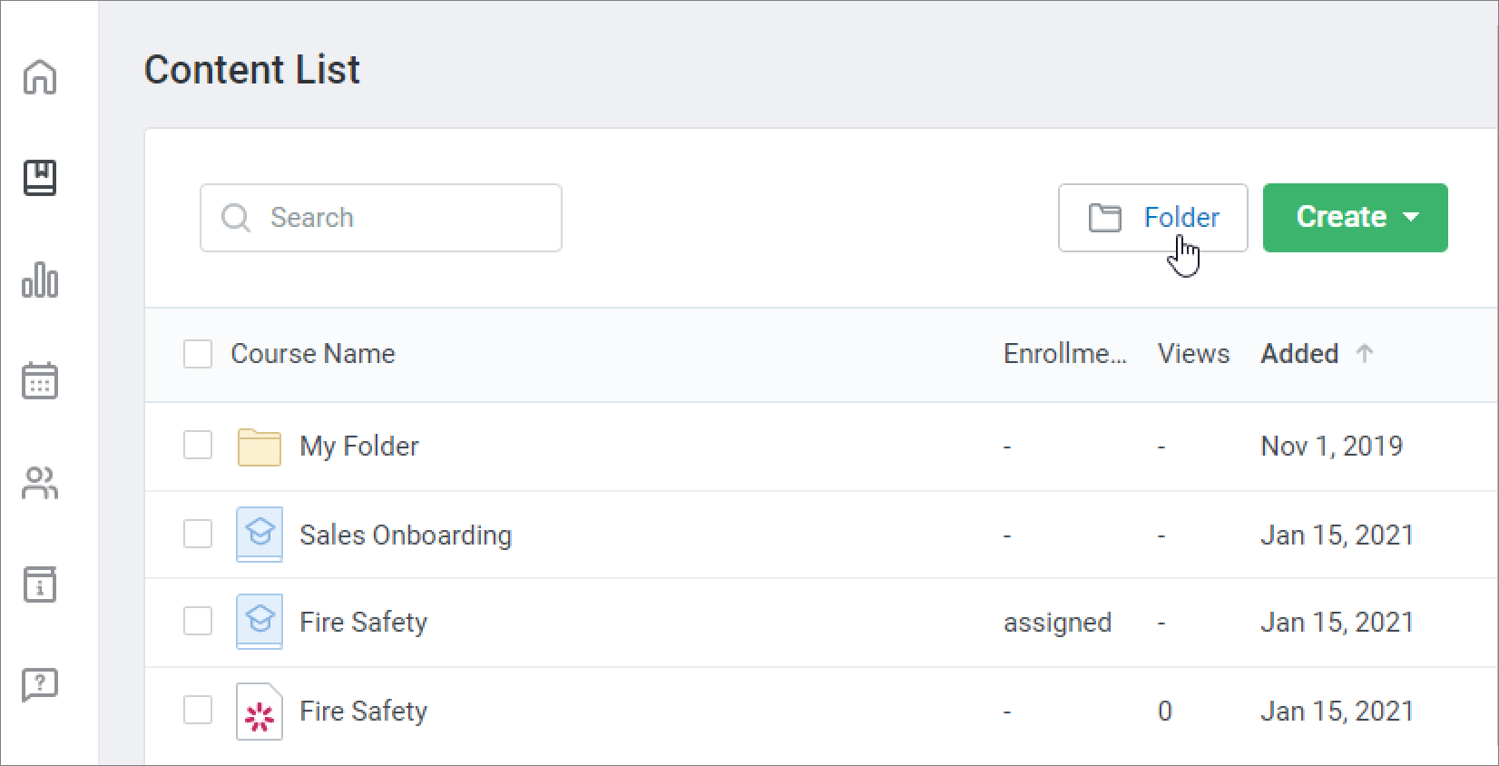Open the Courses book icon in sidebar
The height and width of the screenshot is (766, 1499).
(x=40, y=178)
